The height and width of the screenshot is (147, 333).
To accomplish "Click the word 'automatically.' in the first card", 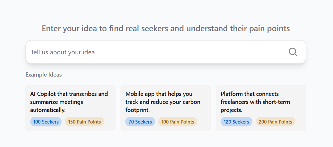I will (x=48, y=110).
